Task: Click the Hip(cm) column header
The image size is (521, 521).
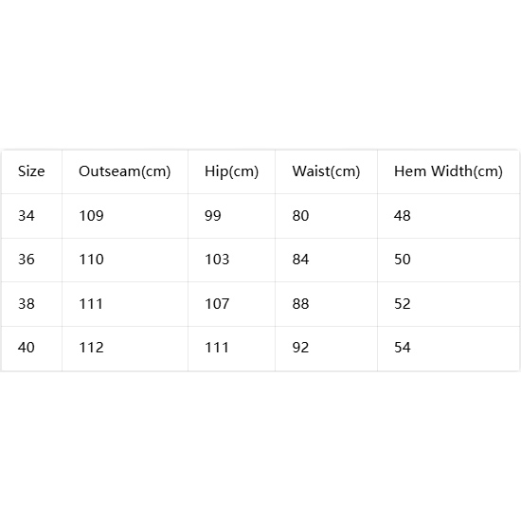Action: pos(231,171)
